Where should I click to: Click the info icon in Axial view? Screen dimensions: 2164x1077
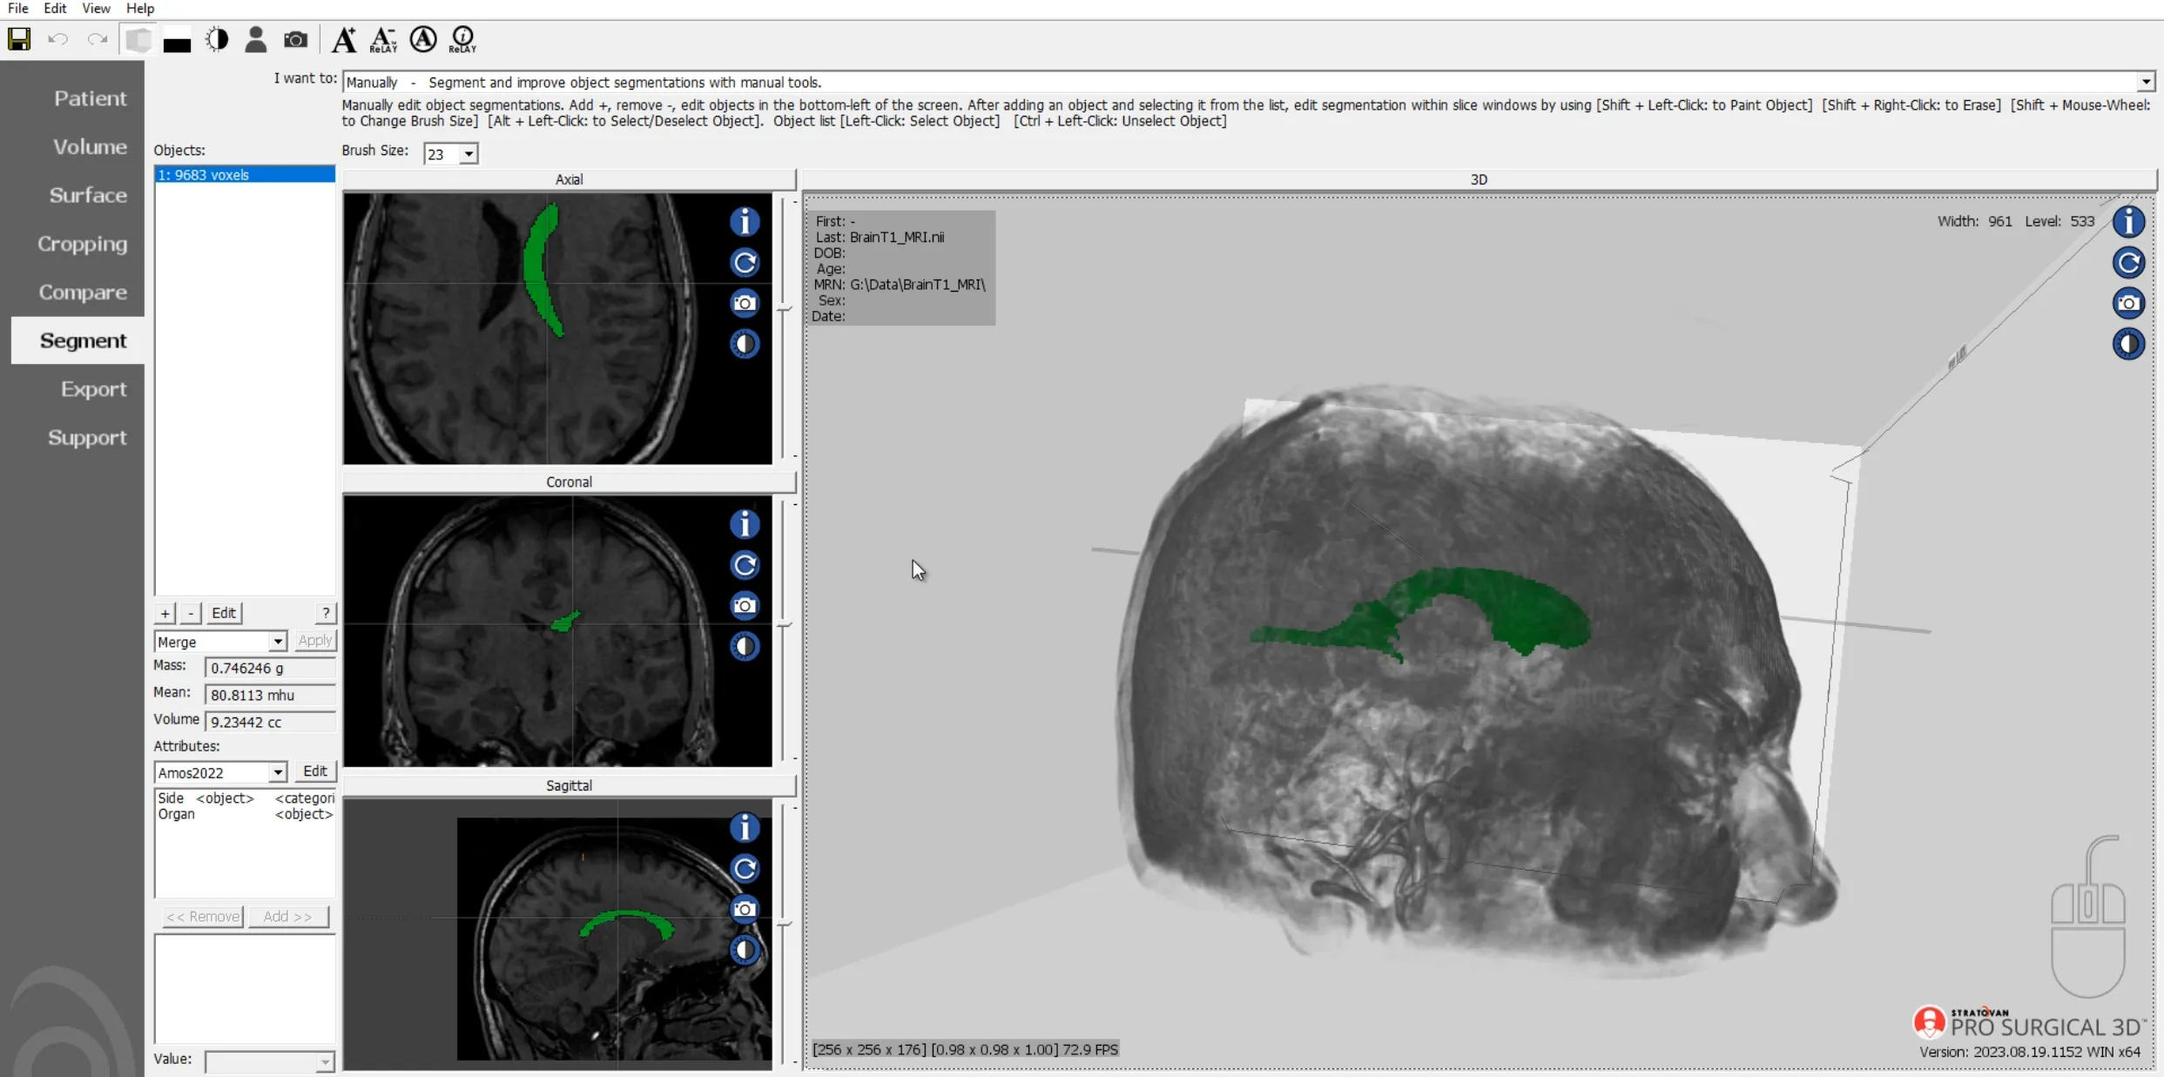tap(744, 222)
